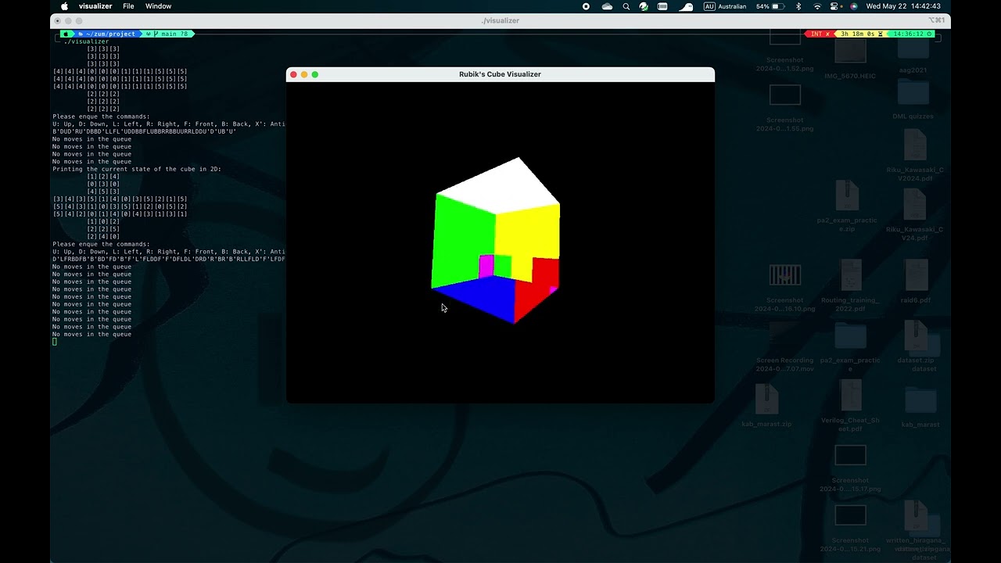Click the magenta sticker on the cube's green face
Image resolution: width=1001 pixels, height=563 pixels.
coord(486,266)
